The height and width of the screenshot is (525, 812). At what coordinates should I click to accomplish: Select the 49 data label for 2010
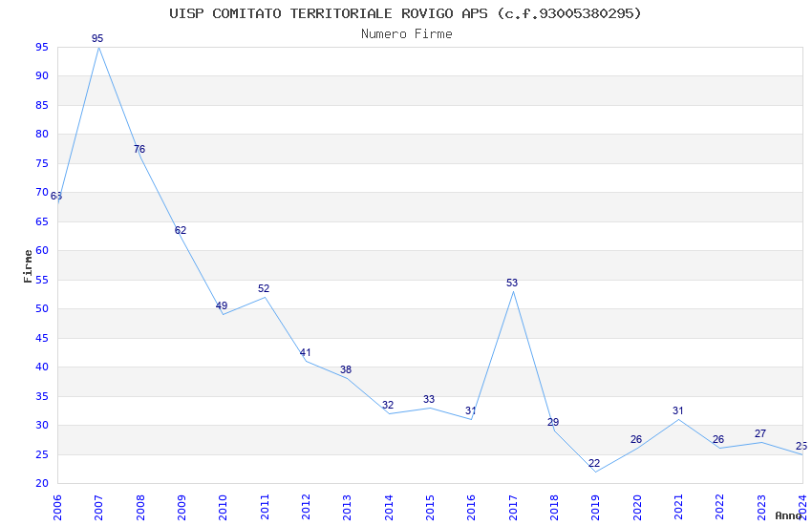[222, 305]
